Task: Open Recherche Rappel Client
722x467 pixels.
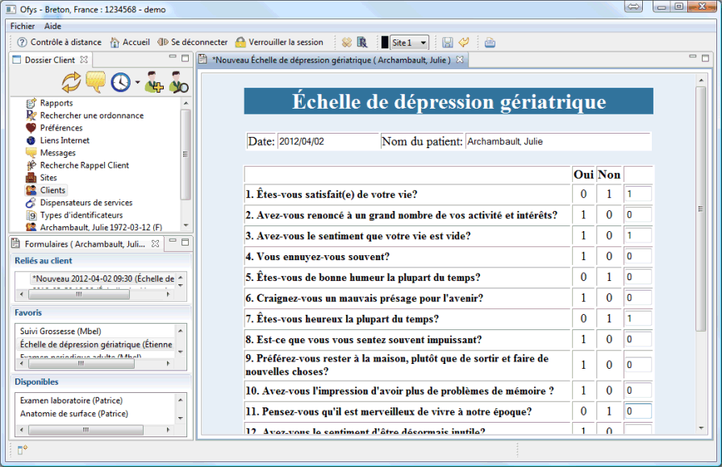Action: 84,165
